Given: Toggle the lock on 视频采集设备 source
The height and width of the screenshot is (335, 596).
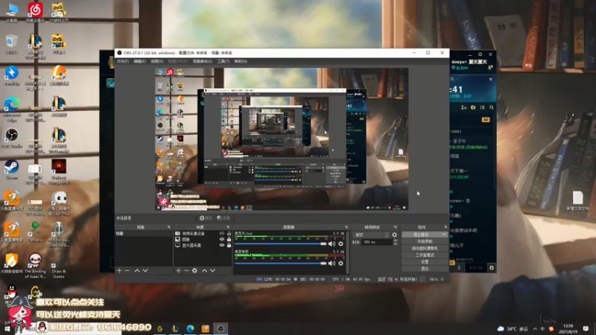Looking at the screenshot, I should 229,234.
